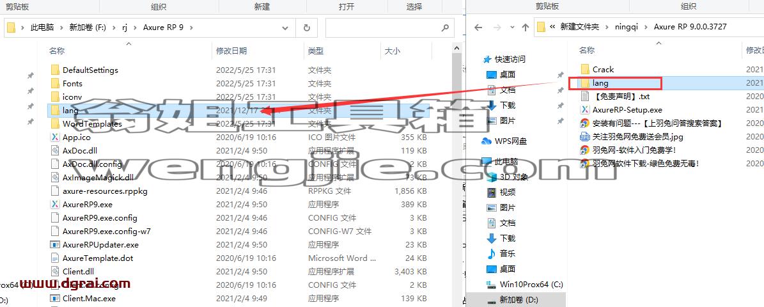Open 快速访问 in the navigation pane

[x=510, y=59]
